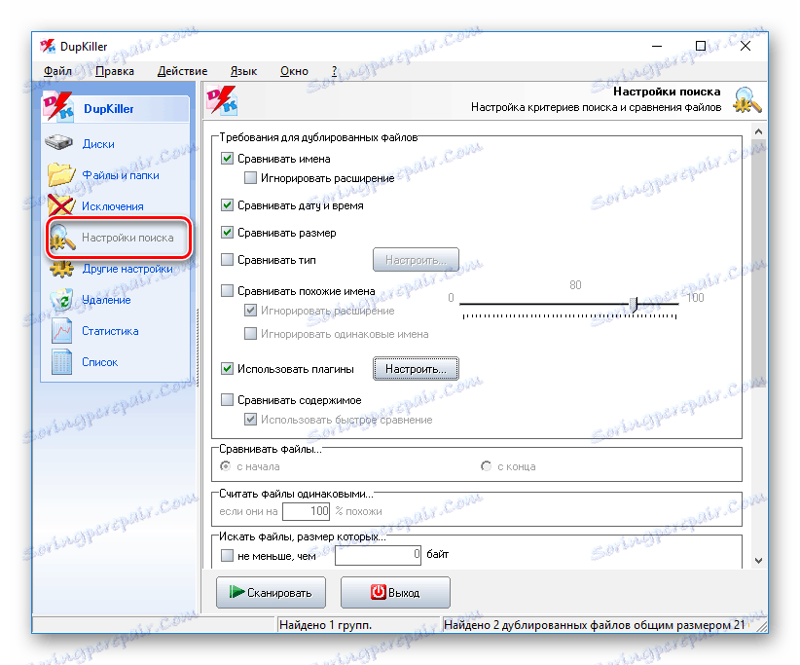Screen dimensions: 800x665
Task: Click the DupKiller logo in the panel header
Action: point(222,100)
